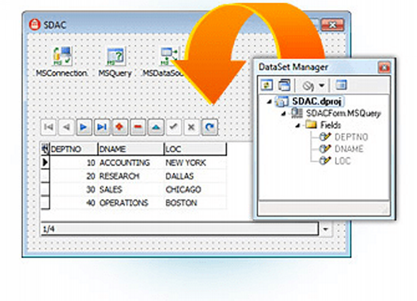Post edit with checkmark button

click(174, 127)
